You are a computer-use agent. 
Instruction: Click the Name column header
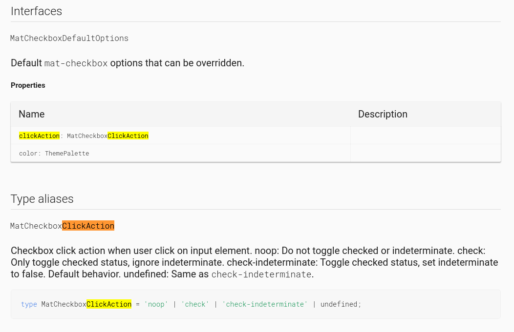click(x=32, y=114)
